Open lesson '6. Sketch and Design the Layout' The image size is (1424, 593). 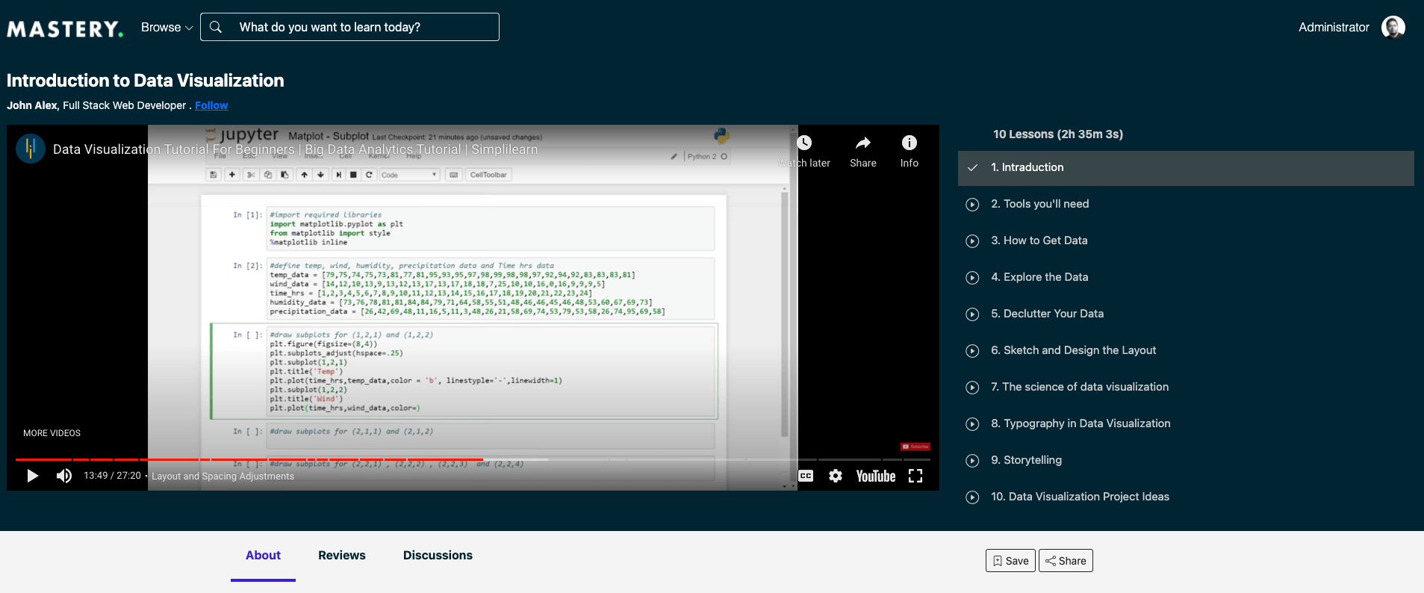(x=1074, y=350)
